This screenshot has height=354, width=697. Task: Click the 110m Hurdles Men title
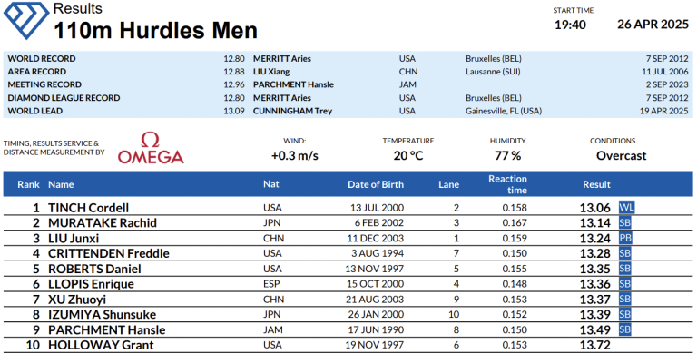click(x=155, y=30)
